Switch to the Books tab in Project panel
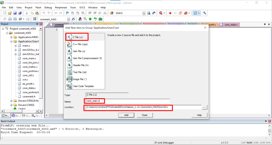Image resolution: width=272 pixels, height=145 pixels. (x=16, y=116)
